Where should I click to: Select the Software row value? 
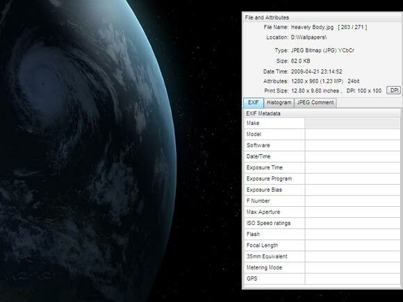click(352, 145)
